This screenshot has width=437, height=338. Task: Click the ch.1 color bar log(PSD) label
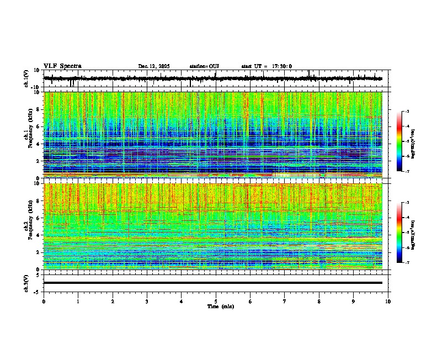[413, 144]
